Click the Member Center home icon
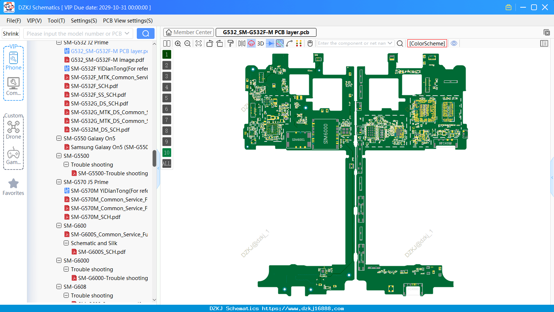554x312 pixels. click(168, 32)
